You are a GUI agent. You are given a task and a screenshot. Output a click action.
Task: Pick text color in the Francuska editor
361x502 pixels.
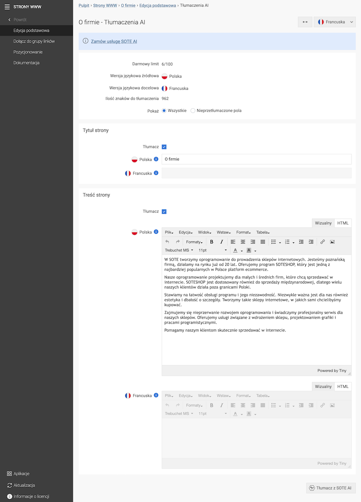(x=235, y=413)
